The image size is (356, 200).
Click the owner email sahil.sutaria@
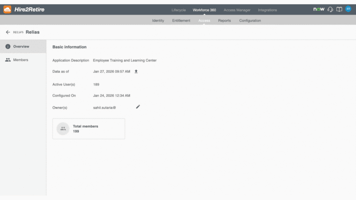pyautogui.click(x=104, y=107)
